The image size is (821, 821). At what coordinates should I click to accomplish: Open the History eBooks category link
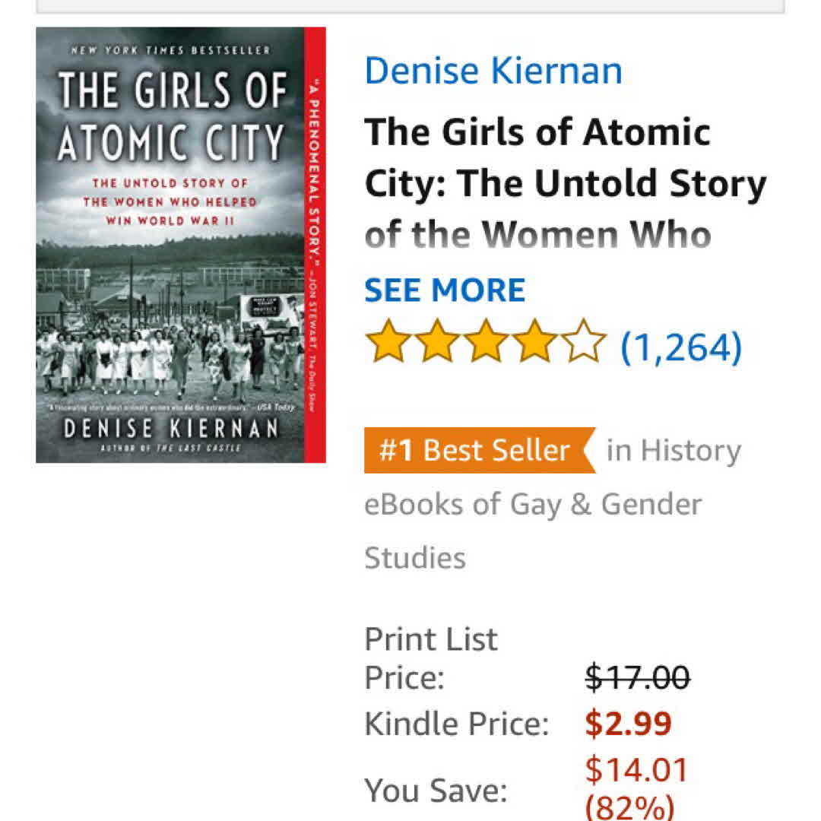click(673, 451)
